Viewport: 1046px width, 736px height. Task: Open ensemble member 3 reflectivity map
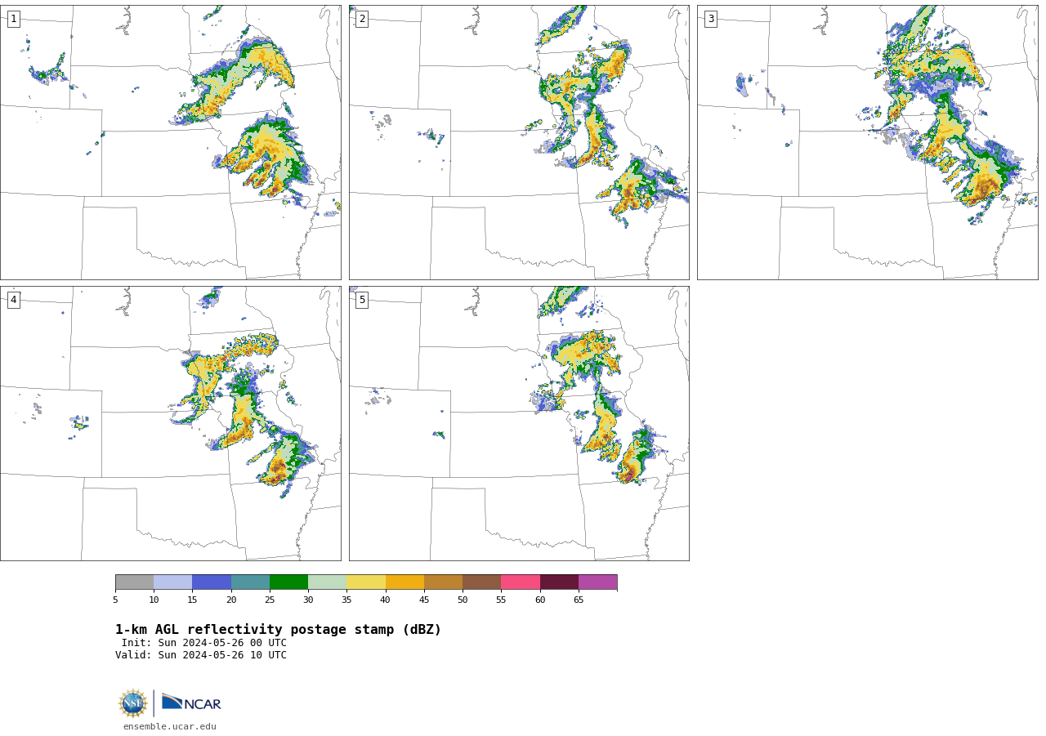(867, 142)
